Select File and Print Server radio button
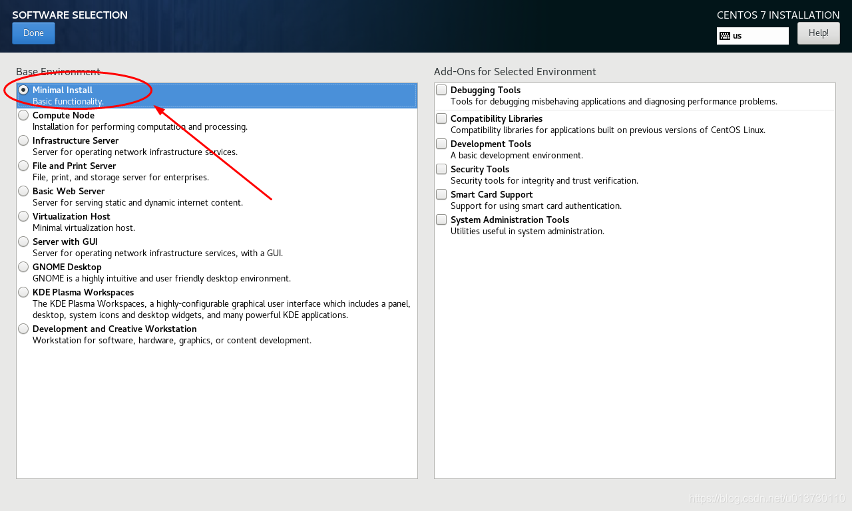The height and width of the screenshot is (511, 852). [x=23, y=166]
